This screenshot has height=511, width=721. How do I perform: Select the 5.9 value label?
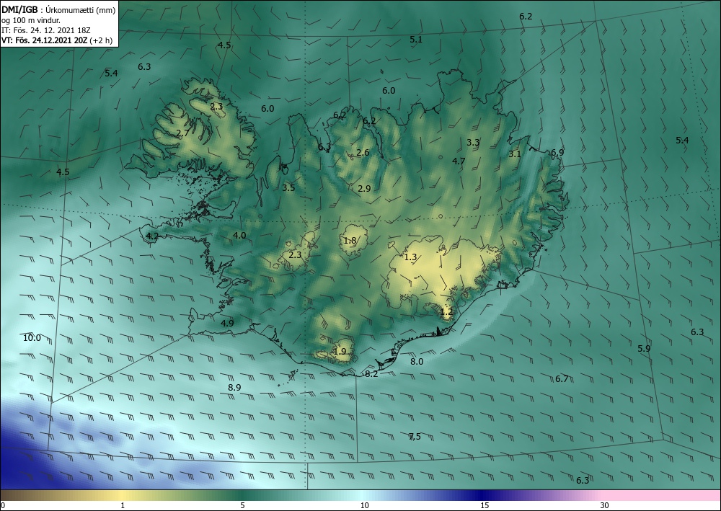[x=644, y=348]
